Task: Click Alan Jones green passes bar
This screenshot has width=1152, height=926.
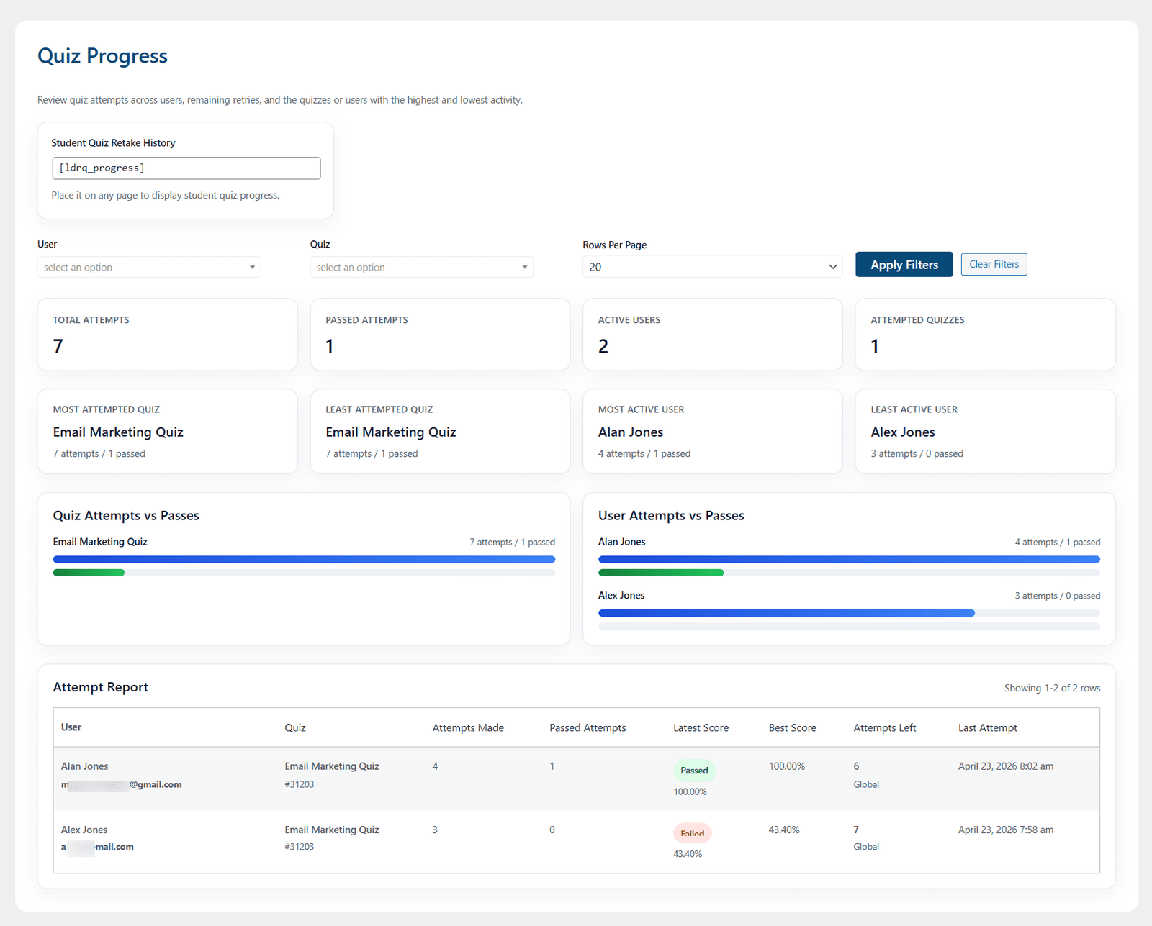Action: click(660, 573)
